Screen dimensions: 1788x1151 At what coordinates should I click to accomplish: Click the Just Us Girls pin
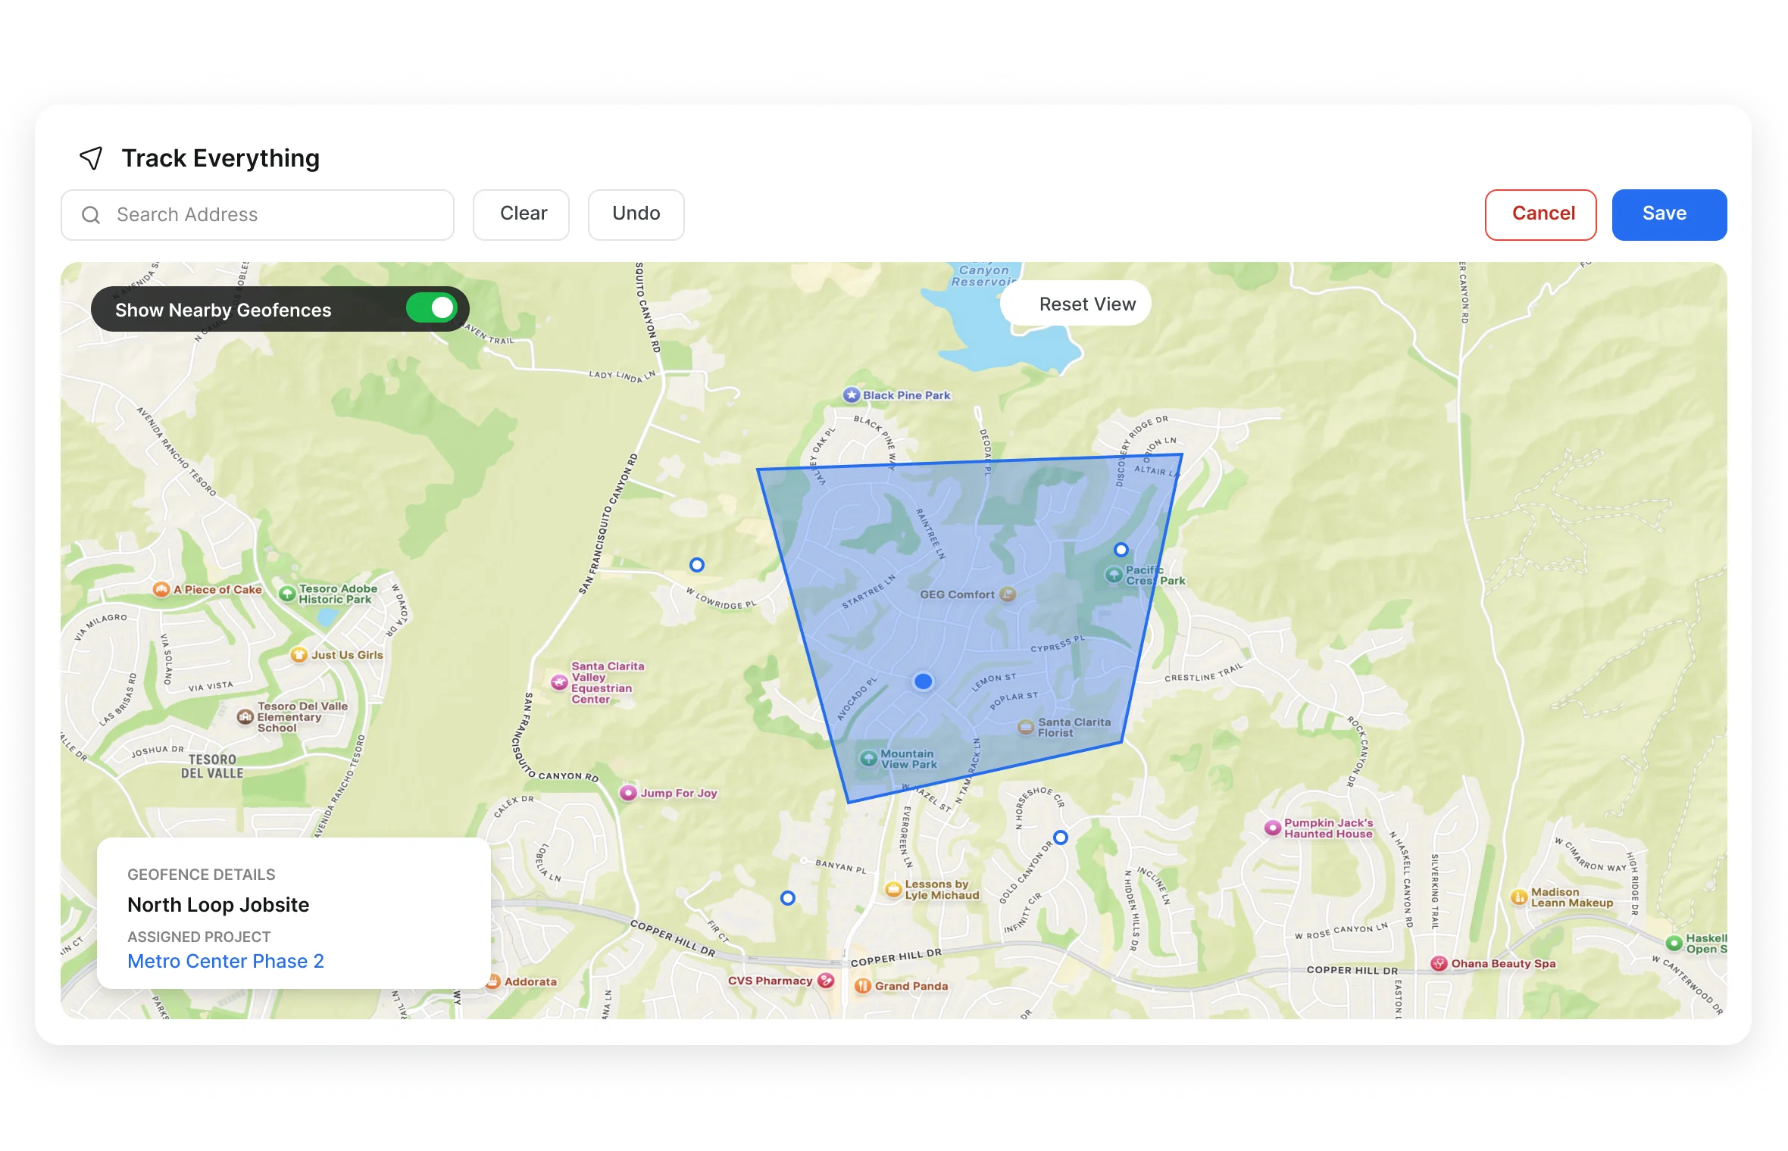tap(299, 654)
